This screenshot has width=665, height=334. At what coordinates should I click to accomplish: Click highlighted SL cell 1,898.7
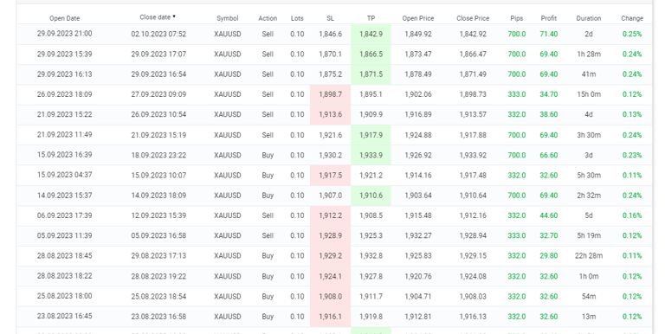coord(331,94)
